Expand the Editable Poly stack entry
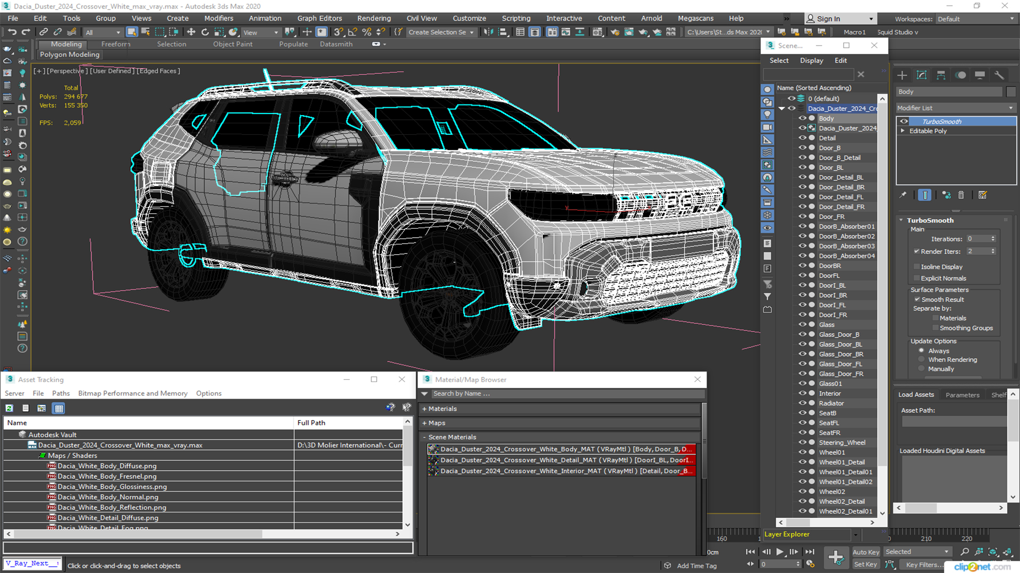 tap(903, 131)
